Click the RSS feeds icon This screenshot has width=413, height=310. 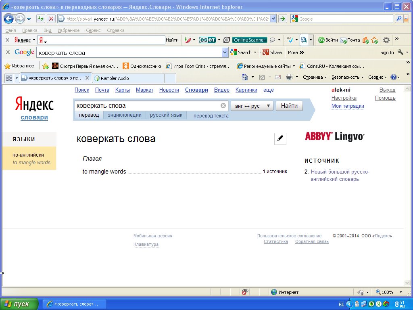(261, 77)
